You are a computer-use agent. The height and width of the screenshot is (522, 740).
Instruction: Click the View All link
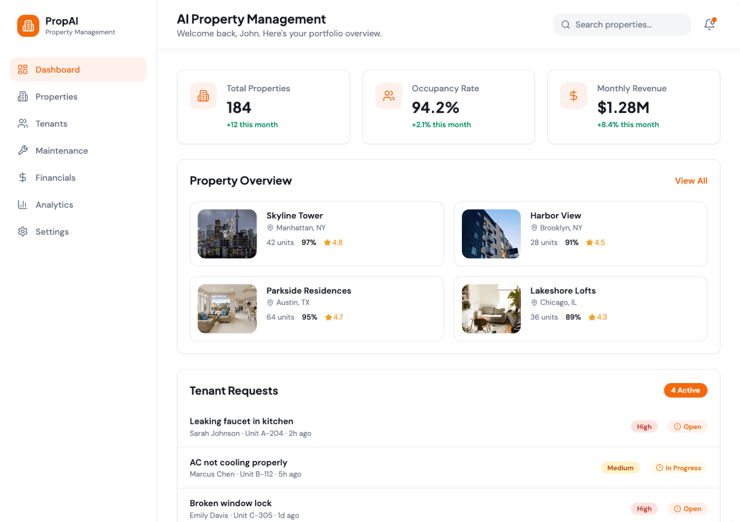(691, 180)
